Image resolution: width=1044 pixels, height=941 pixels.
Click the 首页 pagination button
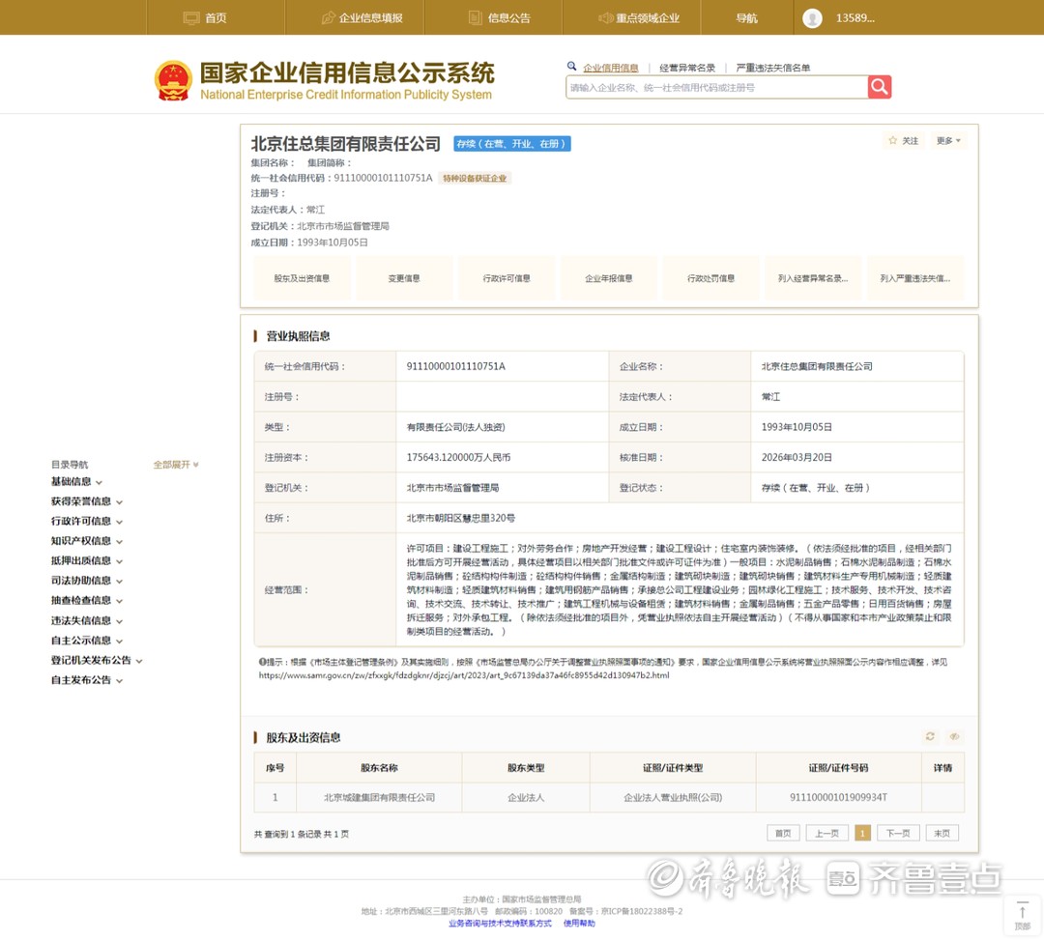click(783, 833)
